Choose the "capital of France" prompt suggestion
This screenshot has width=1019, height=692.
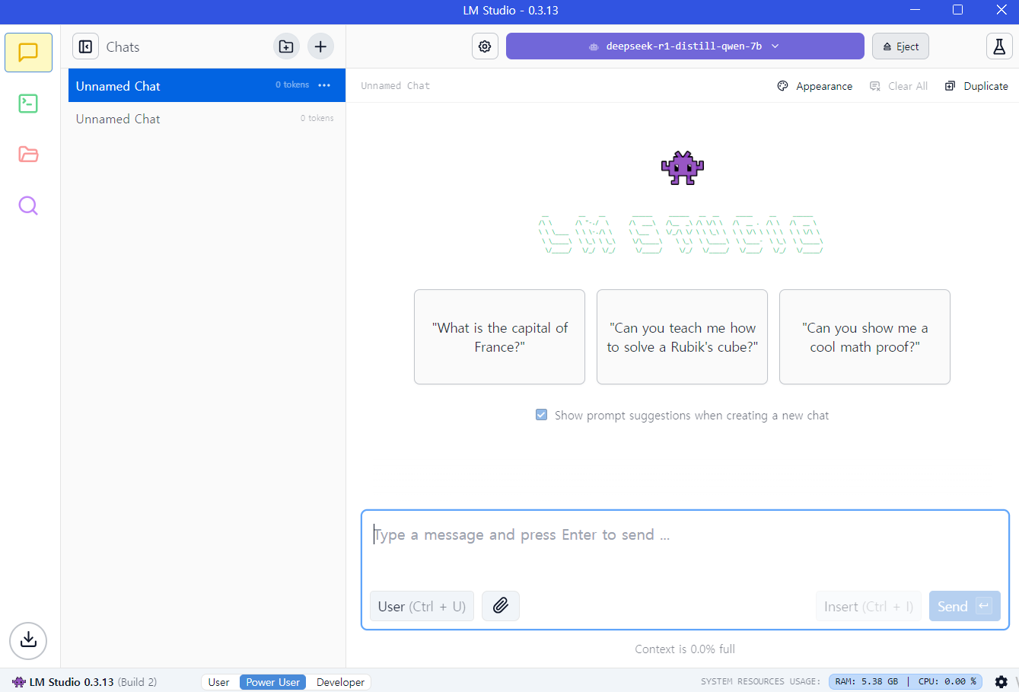[x=500, y=337]
